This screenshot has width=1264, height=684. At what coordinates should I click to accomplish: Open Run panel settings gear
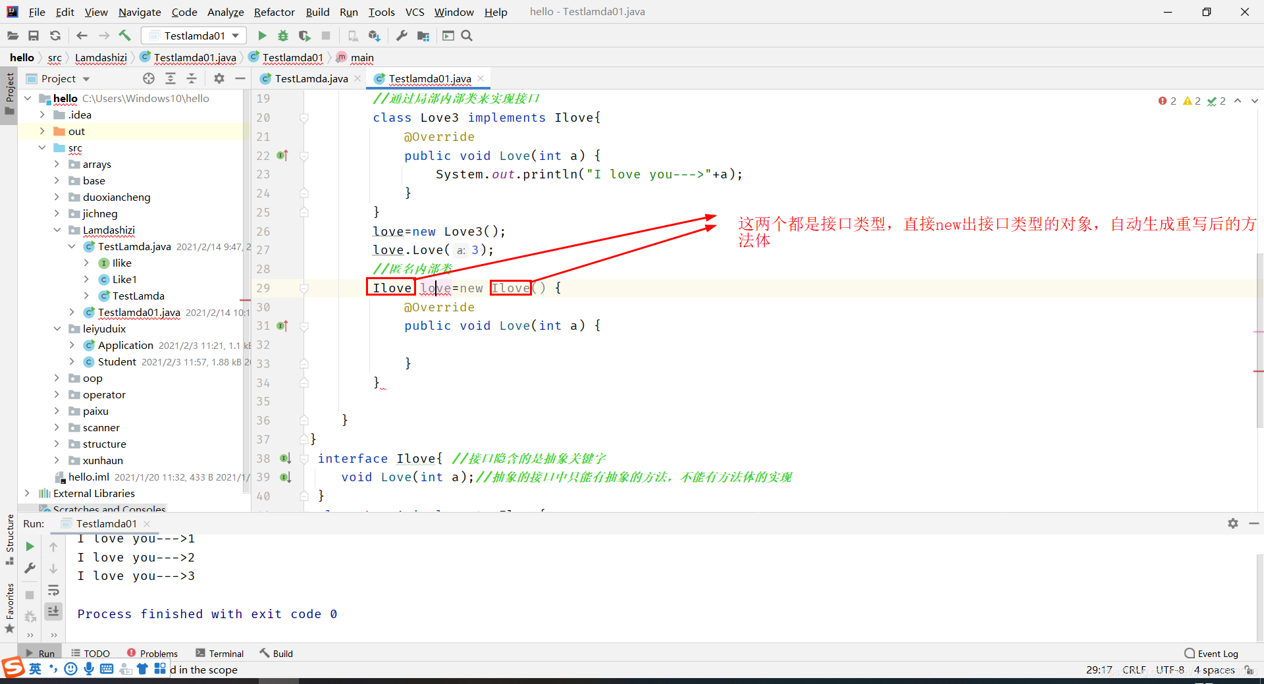point(1233,523)
